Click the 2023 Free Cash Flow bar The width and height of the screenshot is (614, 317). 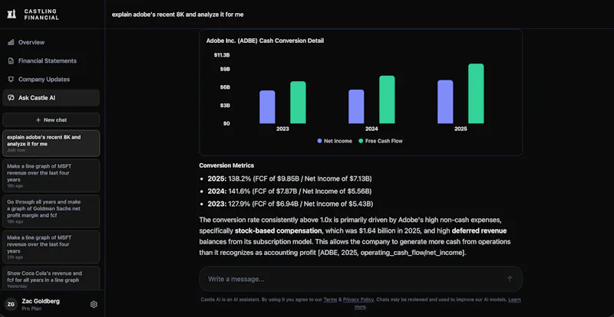298,103
